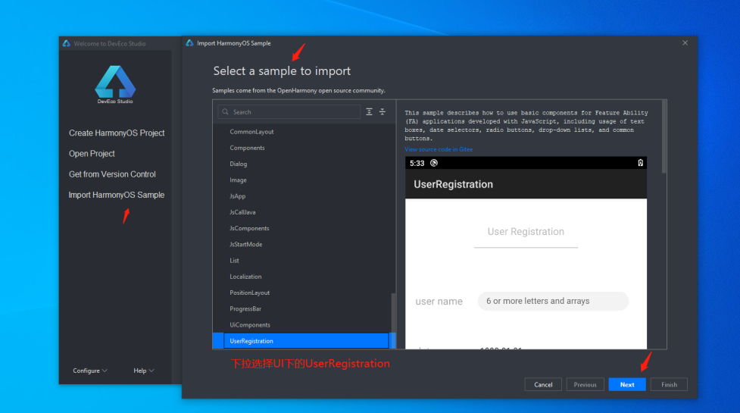The height and width of the screenshot is (413, 740).
Task: Click the DevEco Studio logo in welcome panel
Action: coord(115,82)
